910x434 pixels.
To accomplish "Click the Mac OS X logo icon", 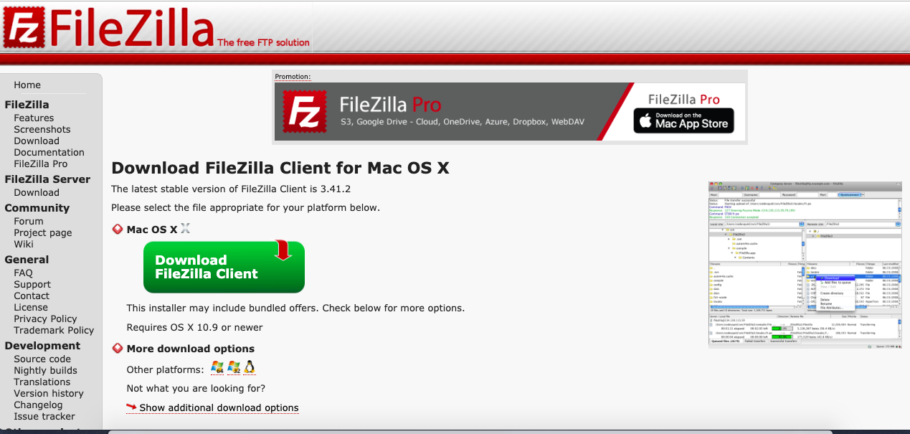I will point(185,229).
